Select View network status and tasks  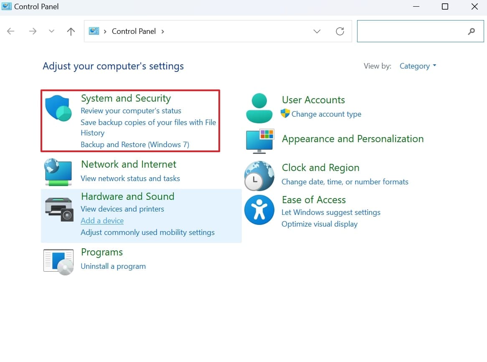[130, 178]
